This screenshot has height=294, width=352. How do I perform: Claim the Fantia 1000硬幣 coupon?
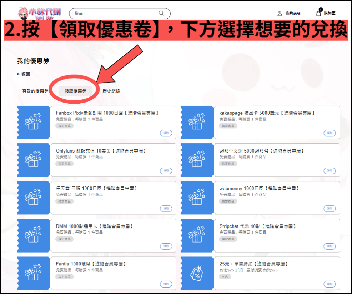click(166, 284)
